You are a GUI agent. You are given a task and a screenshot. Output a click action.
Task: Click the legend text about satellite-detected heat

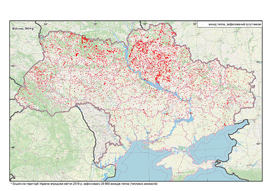235,25
